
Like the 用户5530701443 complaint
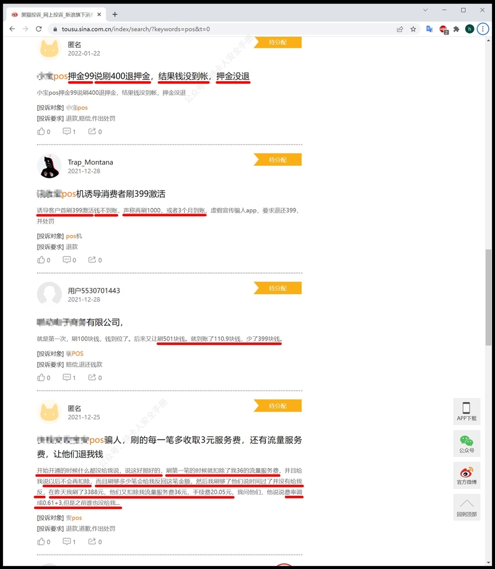pos(43,378)
